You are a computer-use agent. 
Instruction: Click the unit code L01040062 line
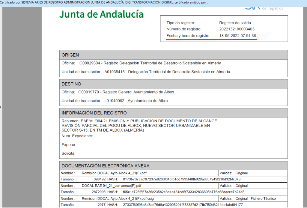[136, 101]
